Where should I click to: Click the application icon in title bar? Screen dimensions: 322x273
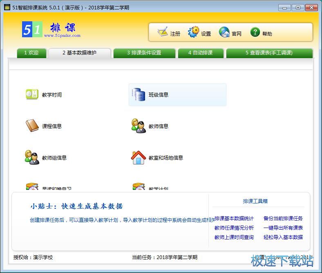tap(7, 8)
